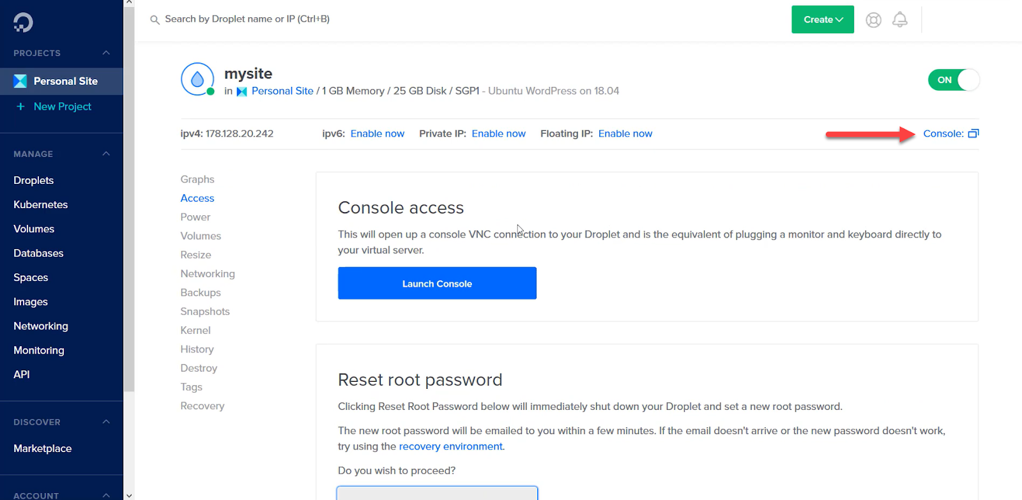The width and height of the screenshot is (1022, 500).
Task: Click the DigitalOcean logo icon
Action: click(23, 22)
